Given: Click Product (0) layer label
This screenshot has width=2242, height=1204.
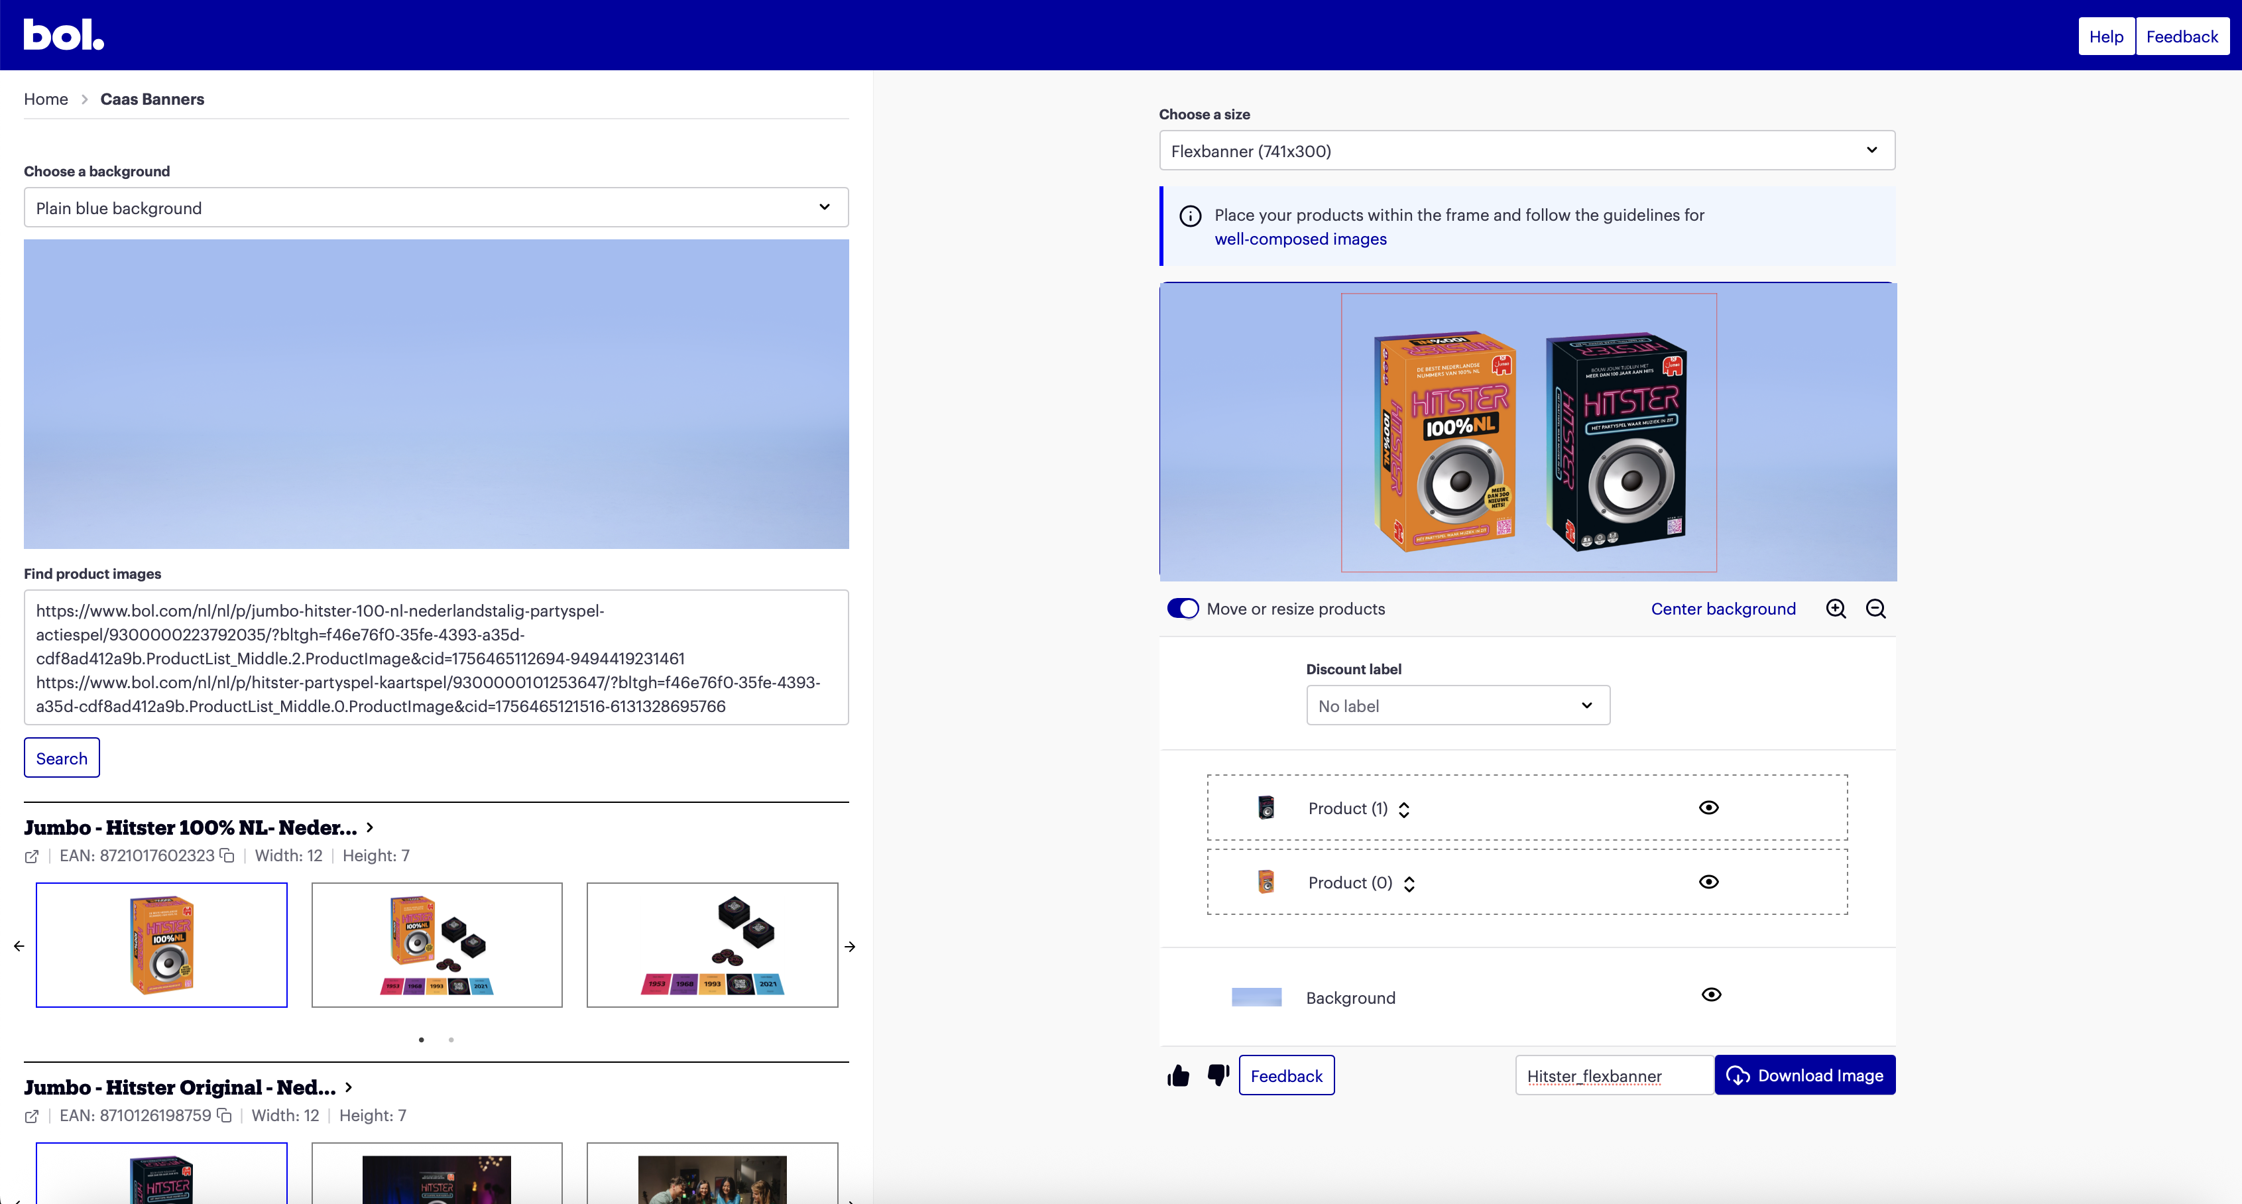Looking at the screenshot, I should pos(1351,882).
